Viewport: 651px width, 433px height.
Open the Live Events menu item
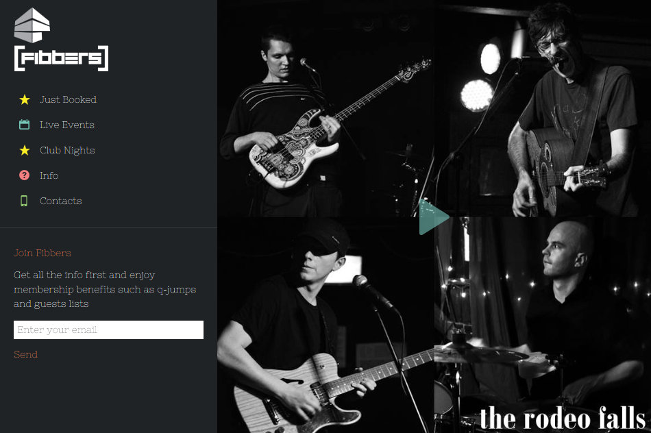67,125
